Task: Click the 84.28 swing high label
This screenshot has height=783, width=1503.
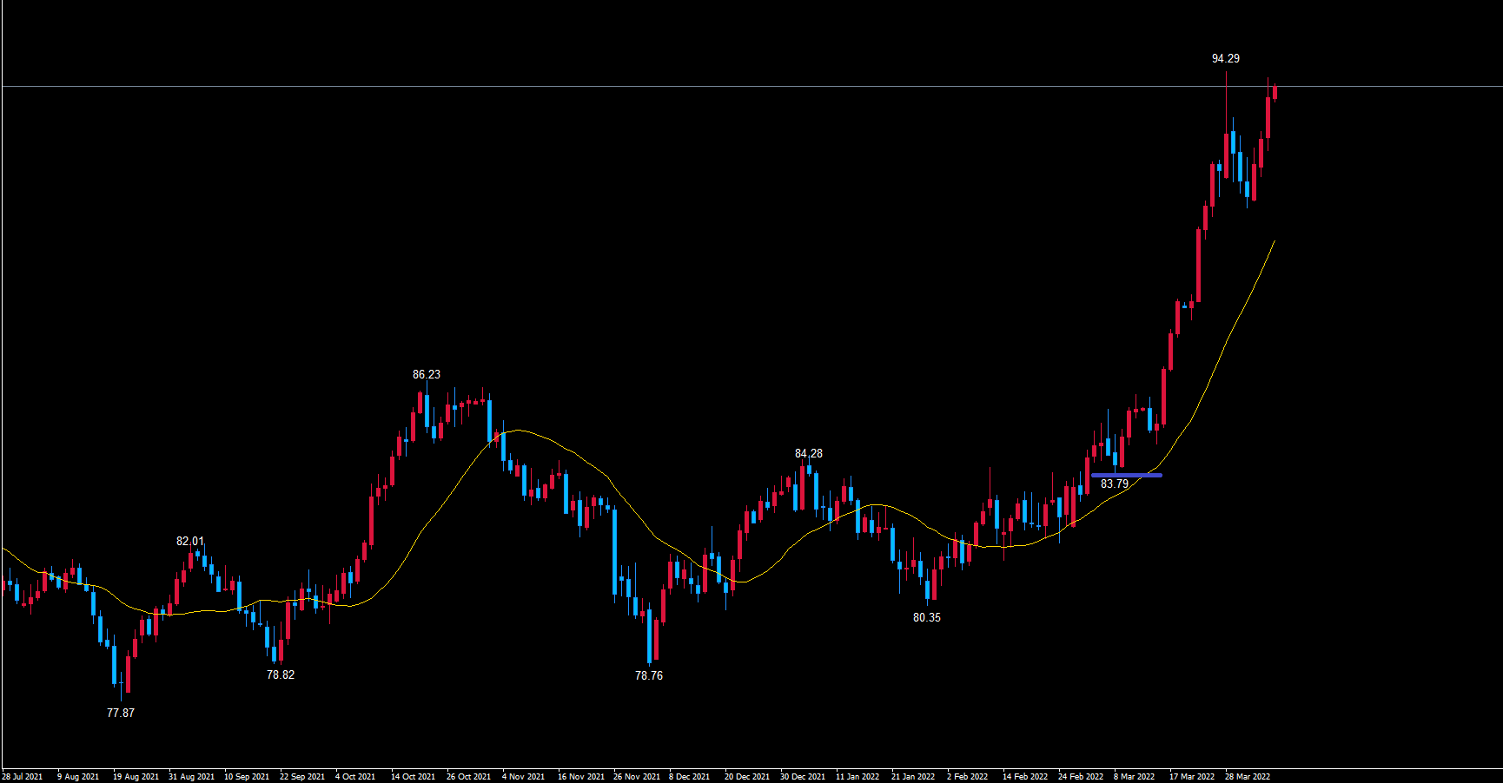Action: click(808, 454)
